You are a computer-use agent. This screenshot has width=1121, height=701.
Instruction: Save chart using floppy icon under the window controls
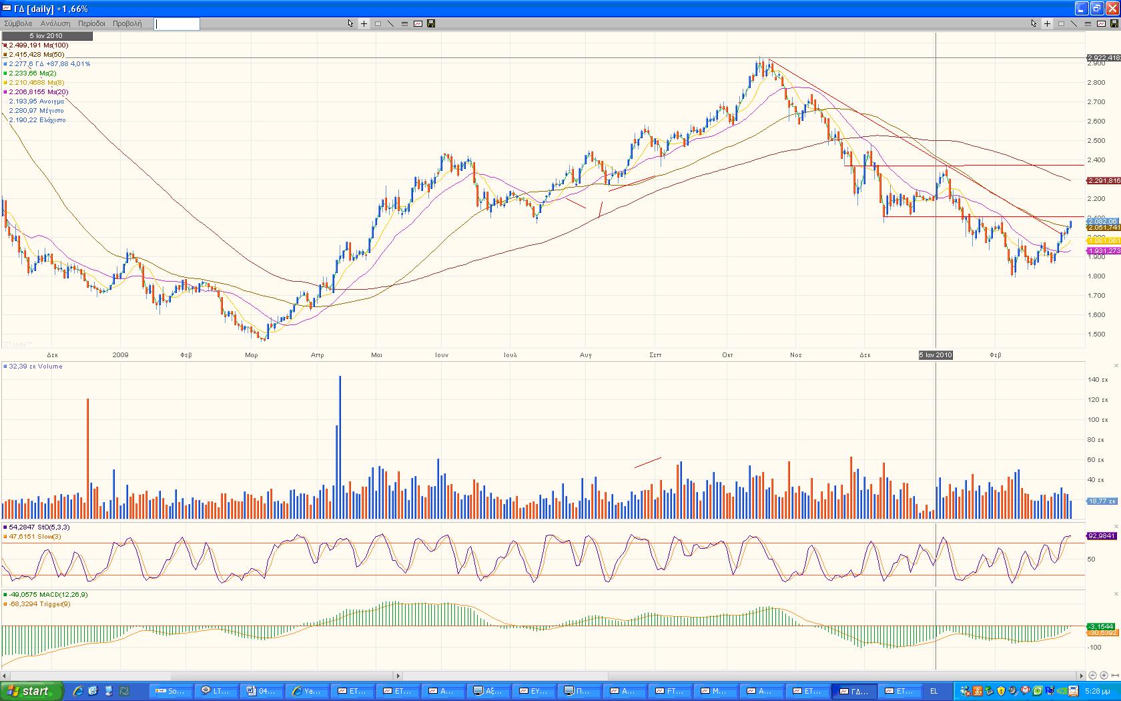tap(1114, 23)
